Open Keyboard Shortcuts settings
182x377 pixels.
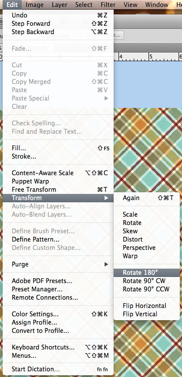58,347
